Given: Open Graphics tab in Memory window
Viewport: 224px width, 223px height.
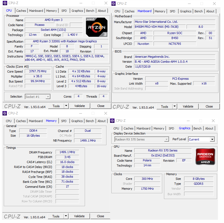Looking at the screenshot, I should point(77,121).
